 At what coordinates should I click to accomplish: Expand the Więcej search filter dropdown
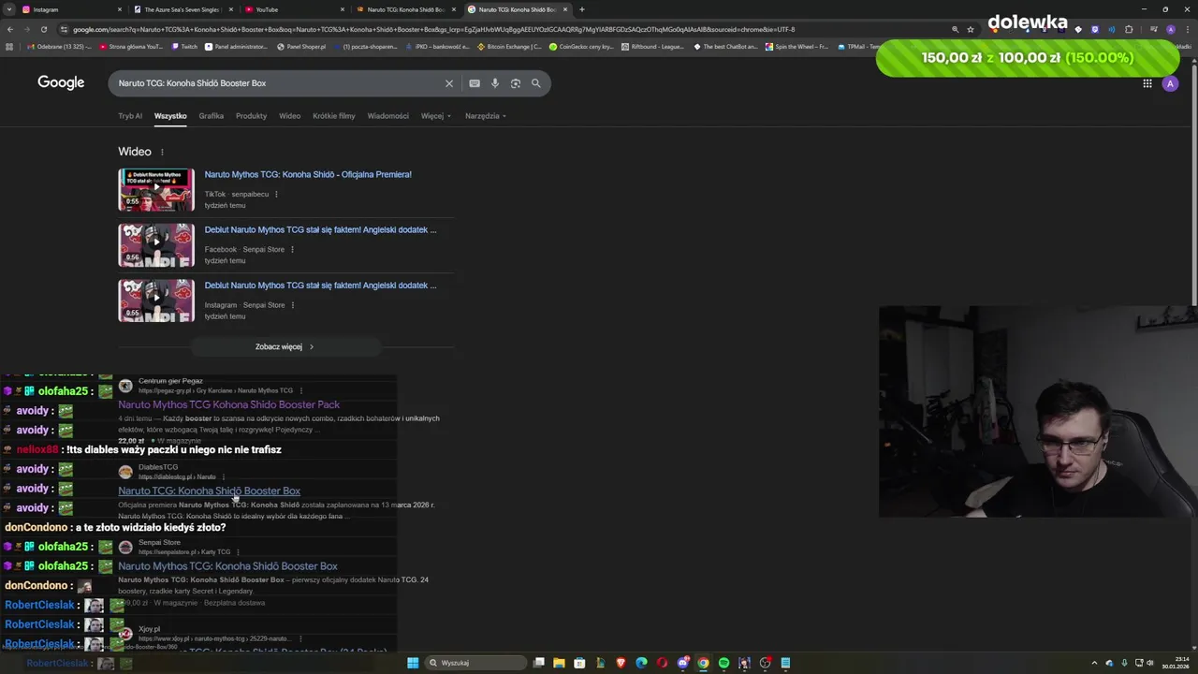pyautogui.click(x=435, y=116)
